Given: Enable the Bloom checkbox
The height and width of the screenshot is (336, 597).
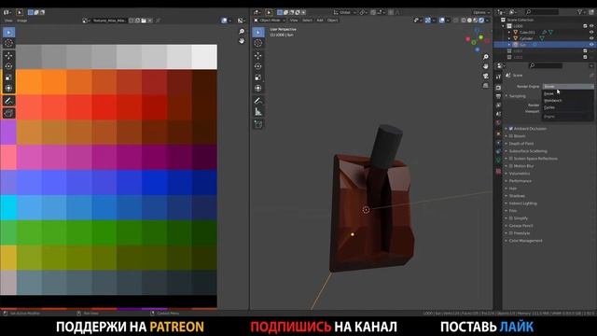Looking at the screenshot, I should (x=511, y=136).
